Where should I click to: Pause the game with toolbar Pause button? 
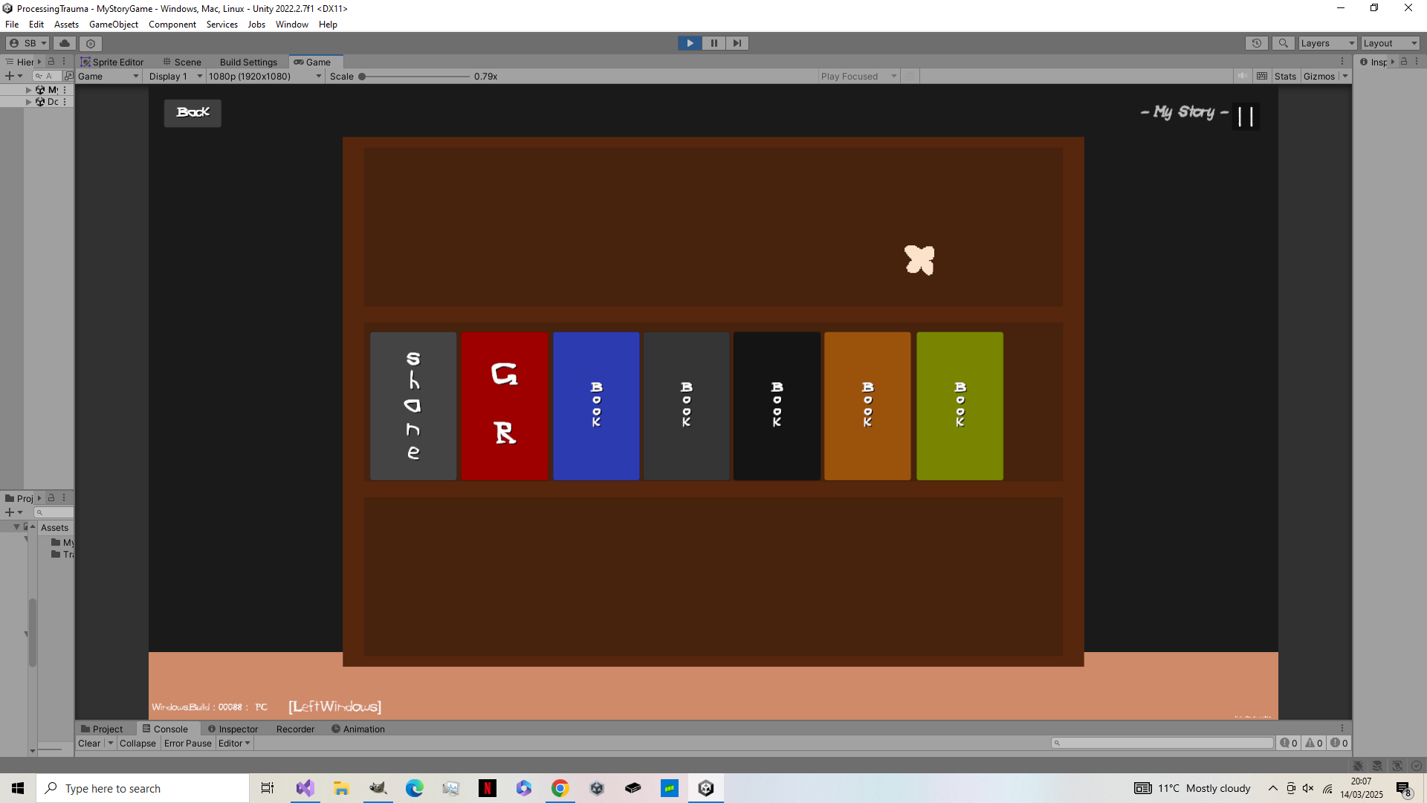tap(713, 43)
